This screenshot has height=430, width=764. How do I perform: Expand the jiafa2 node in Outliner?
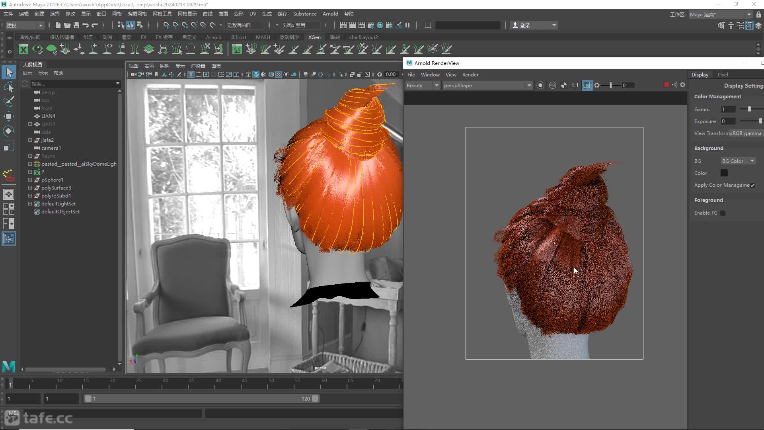(x=30, y=140)
